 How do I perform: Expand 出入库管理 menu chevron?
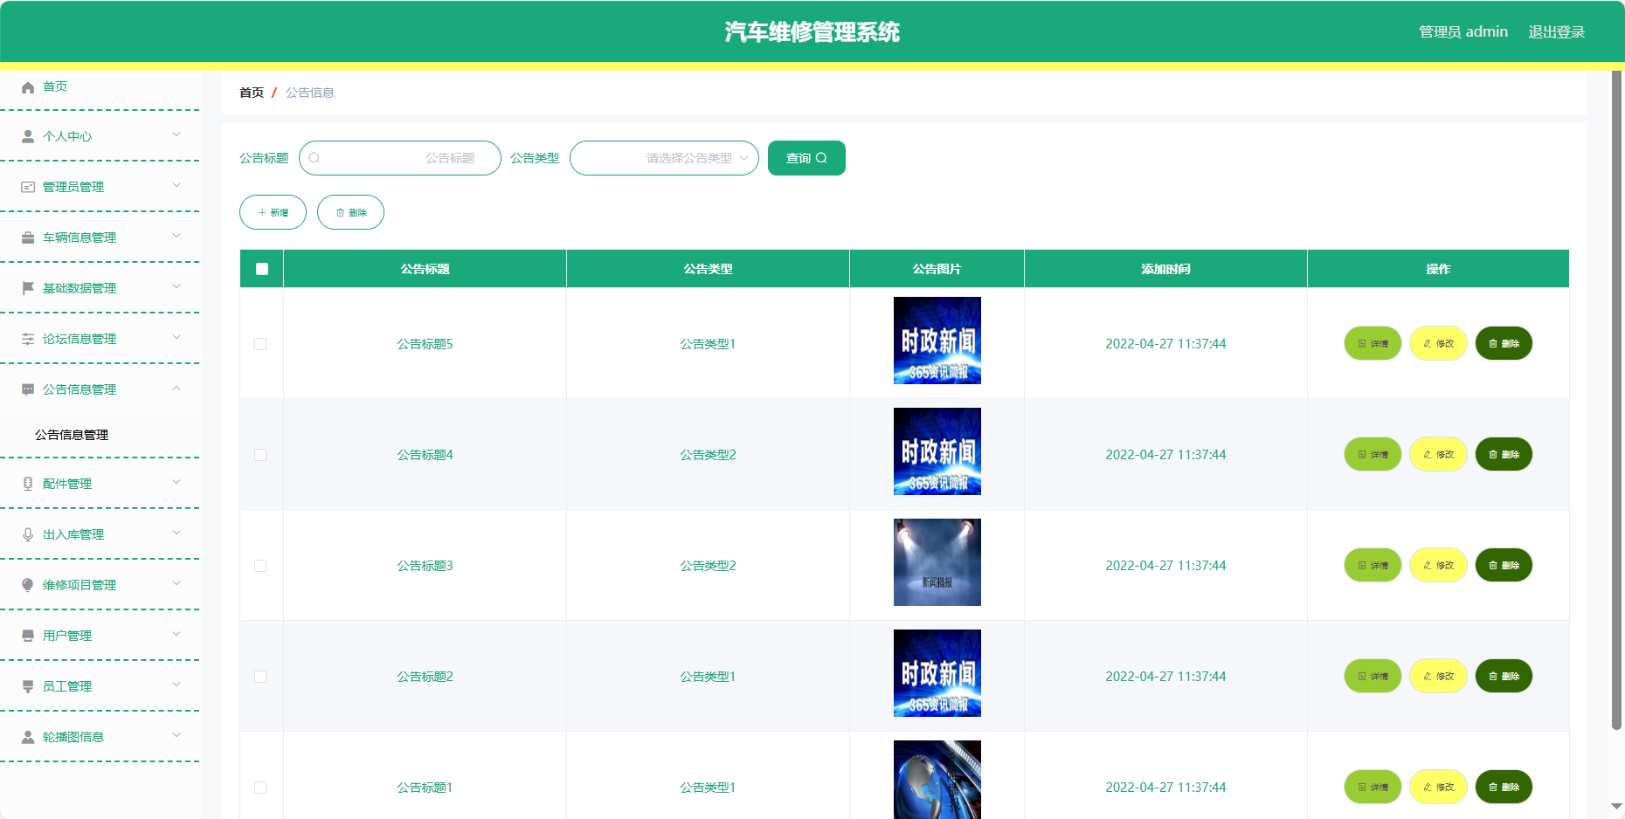point(176,533)
